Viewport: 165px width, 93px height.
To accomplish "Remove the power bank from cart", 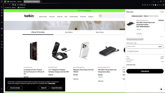I will (162, 36).
